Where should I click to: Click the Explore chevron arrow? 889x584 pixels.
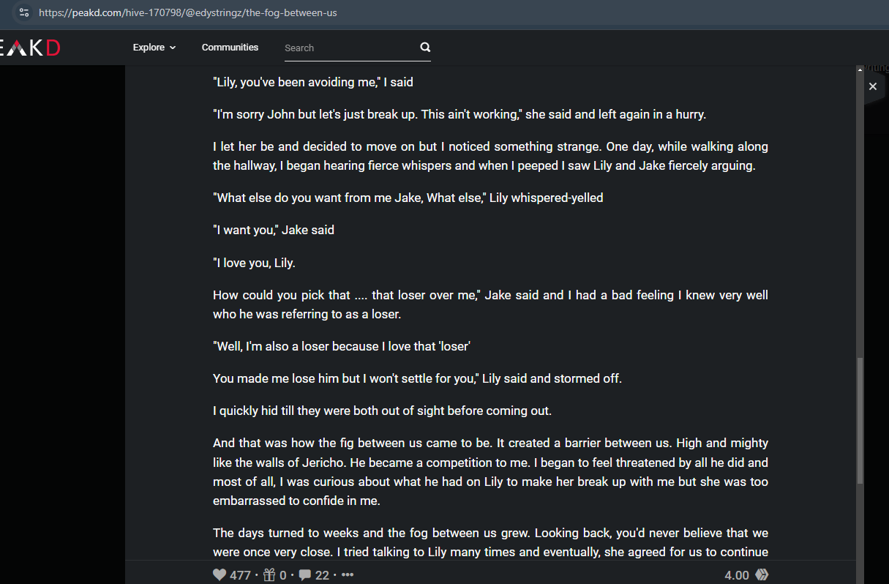[173, 48]
